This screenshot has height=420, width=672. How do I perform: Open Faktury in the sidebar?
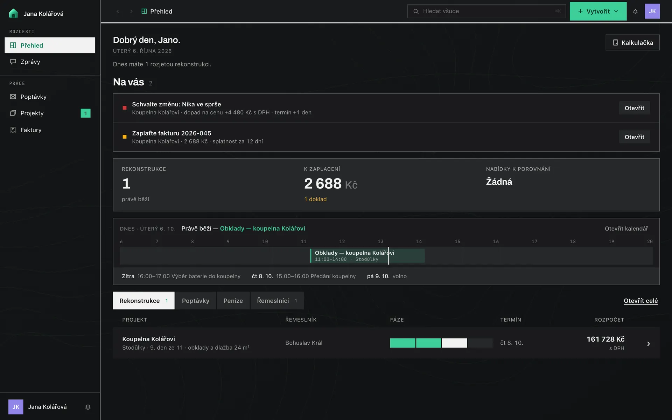tap(50, 130)
